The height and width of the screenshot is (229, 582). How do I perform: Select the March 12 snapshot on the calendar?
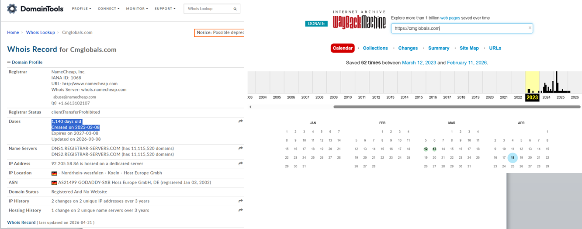pyautogui.click(x=426, y=149)
